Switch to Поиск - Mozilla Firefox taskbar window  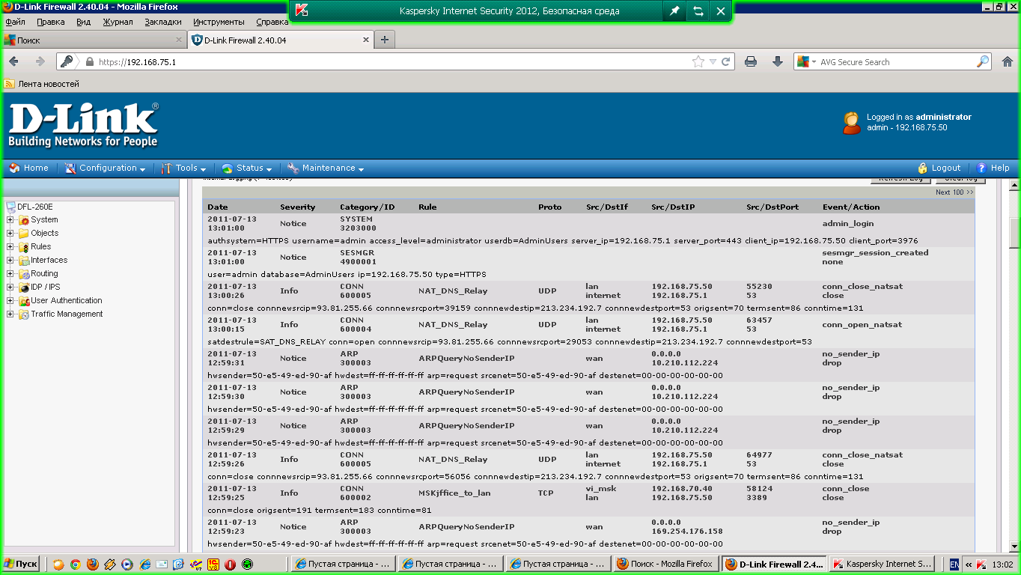pyautogui.click(x=666, y=565)
